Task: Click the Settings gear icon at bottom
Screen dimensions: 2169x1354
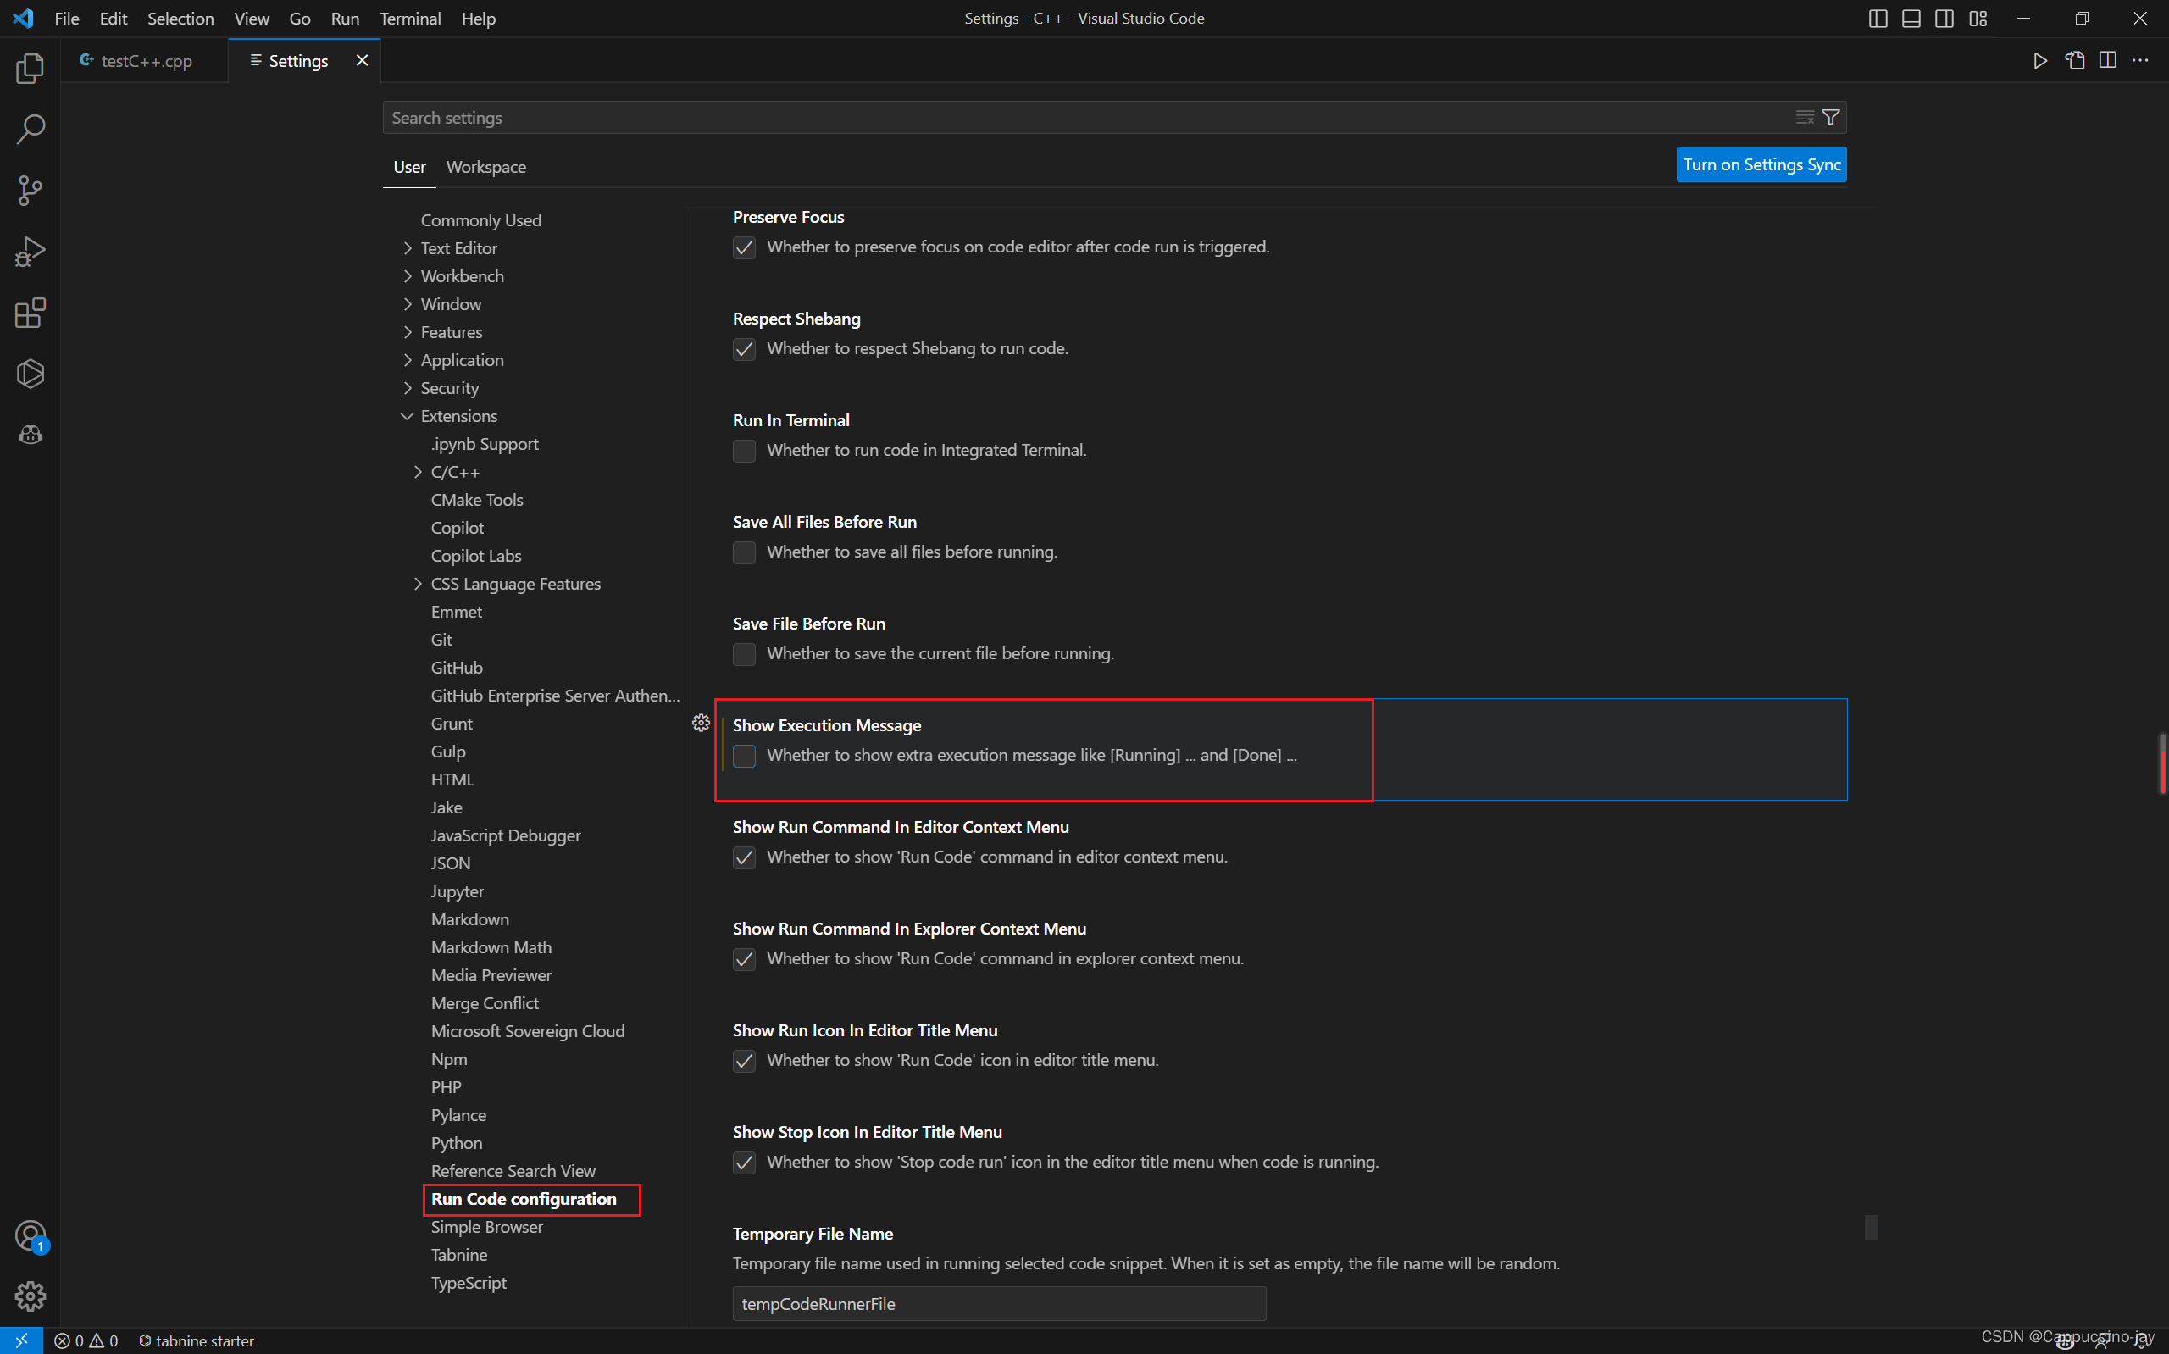Action: click(30, 1295)
